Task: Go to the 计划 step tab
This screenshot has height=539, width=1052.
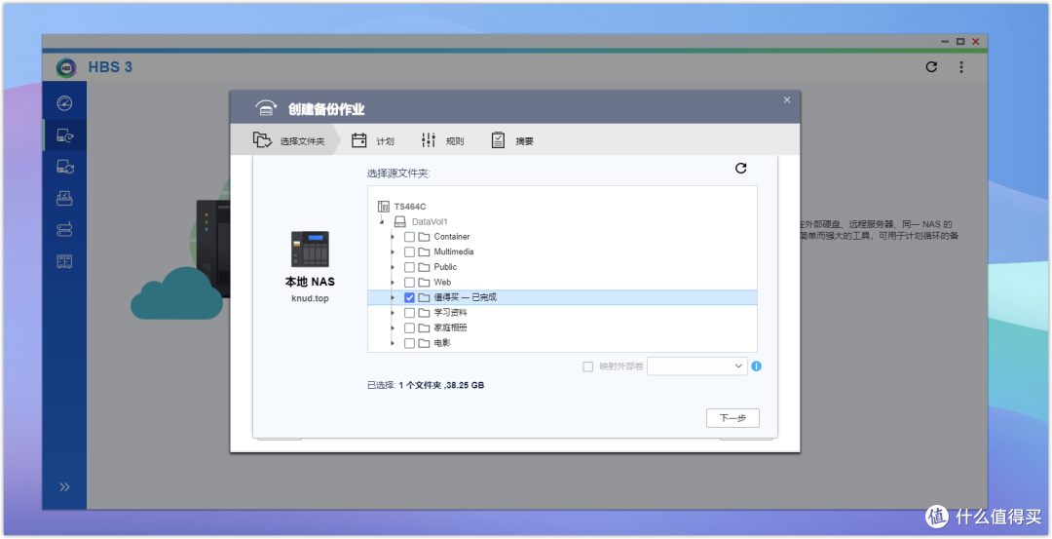Action: coord(373,140)
